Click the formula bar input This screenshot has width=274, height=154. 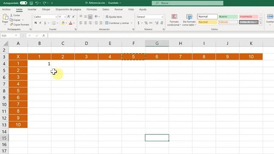[161, 36]
